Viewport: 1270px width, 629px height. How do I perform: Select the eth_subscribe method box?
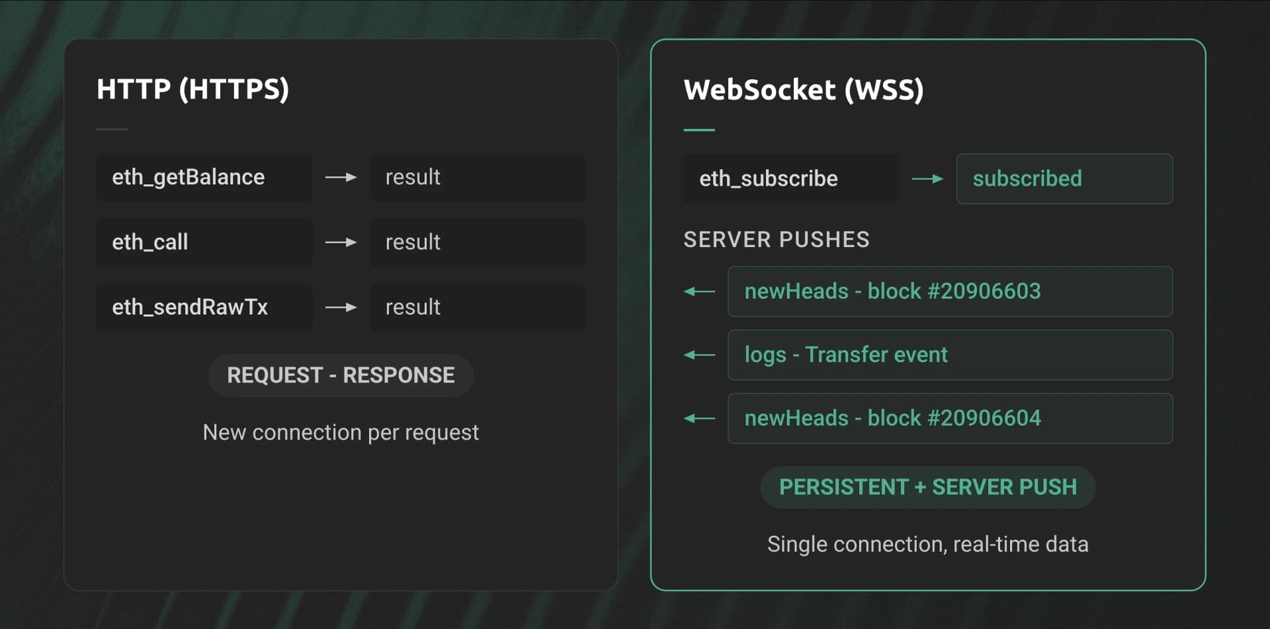(790, 179)
